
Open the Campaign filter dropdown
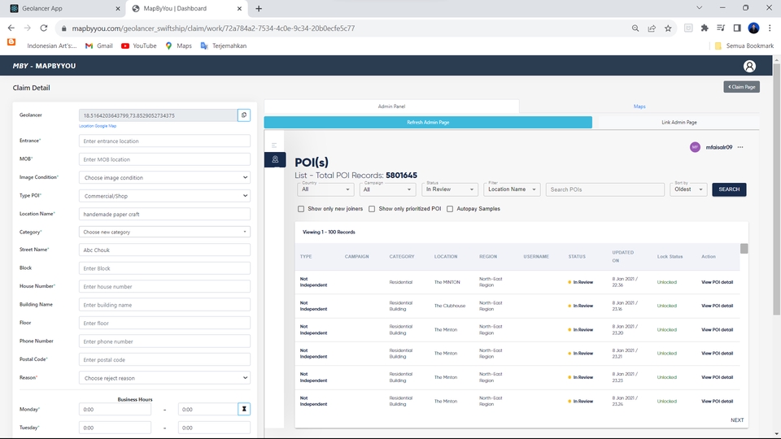(387, 189)
